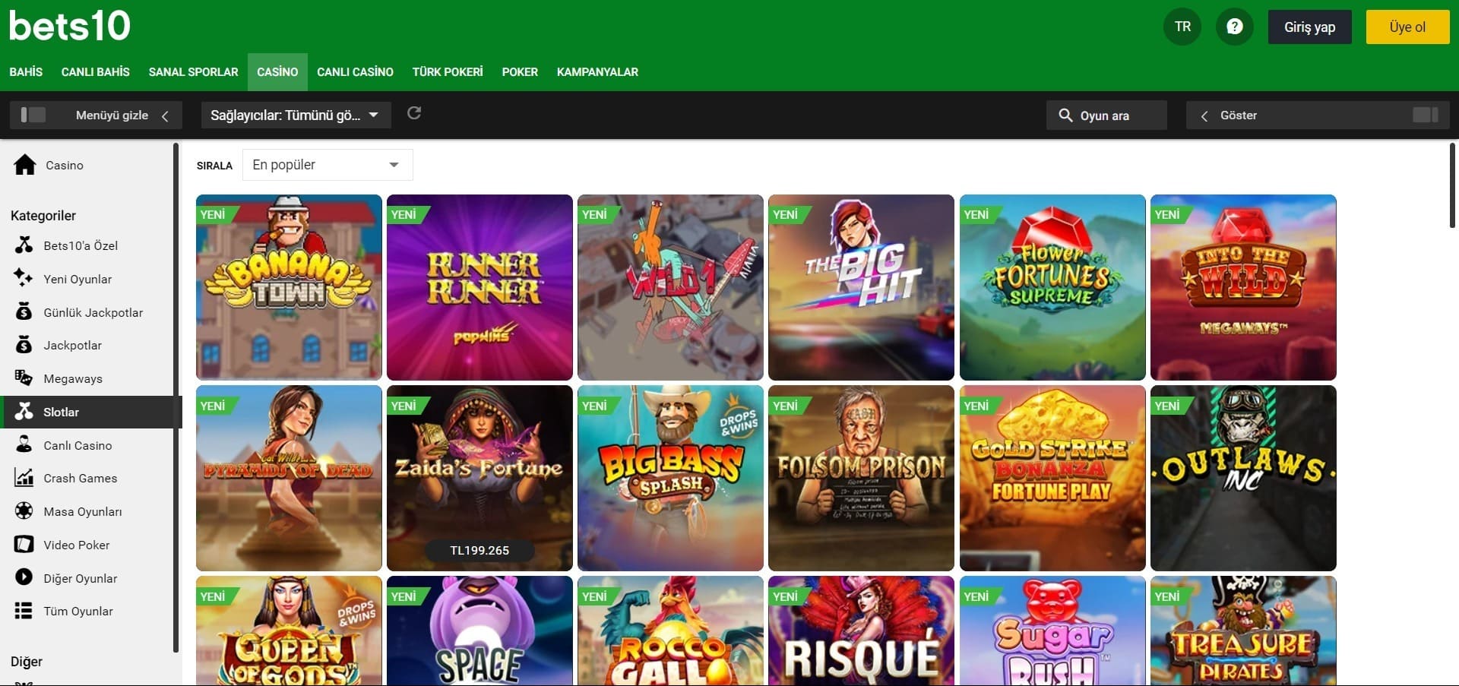
Task: Toggle the Göster panel switch
Action: point(1425,115)
